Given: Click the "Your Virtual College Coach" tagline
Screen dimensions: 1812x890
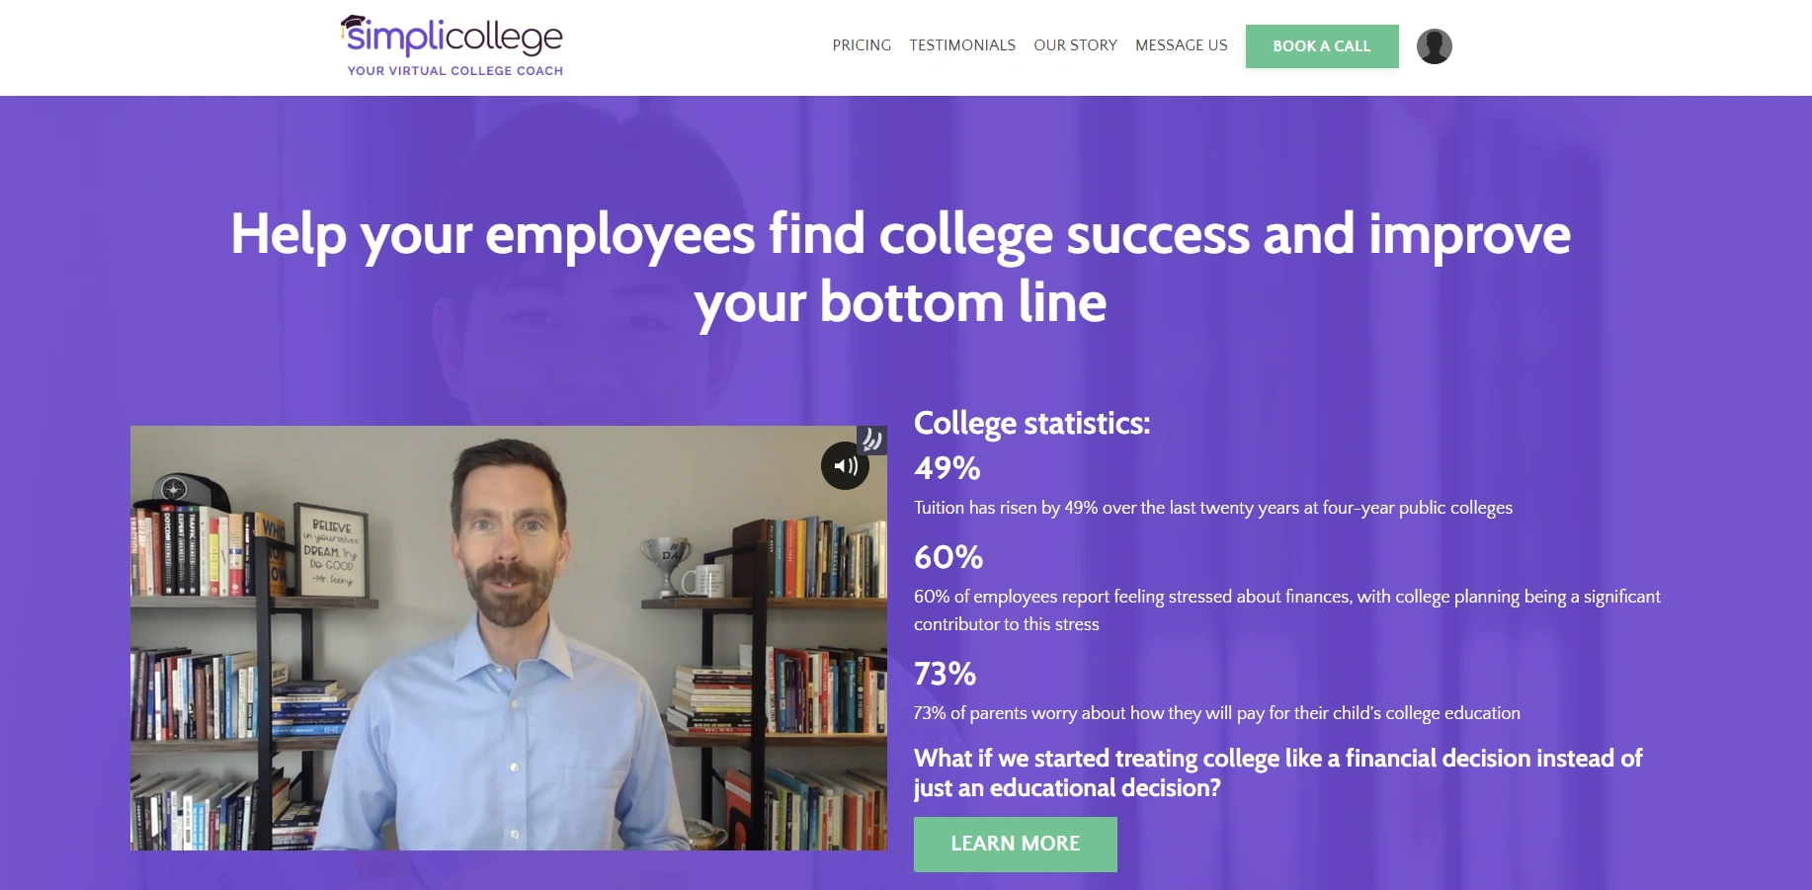Looking at the screenshot, I should pos(455,71).
